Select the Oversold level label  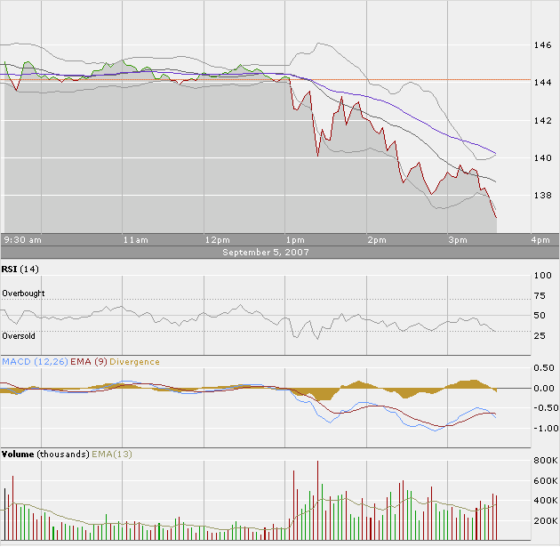[x=20, y=335]
